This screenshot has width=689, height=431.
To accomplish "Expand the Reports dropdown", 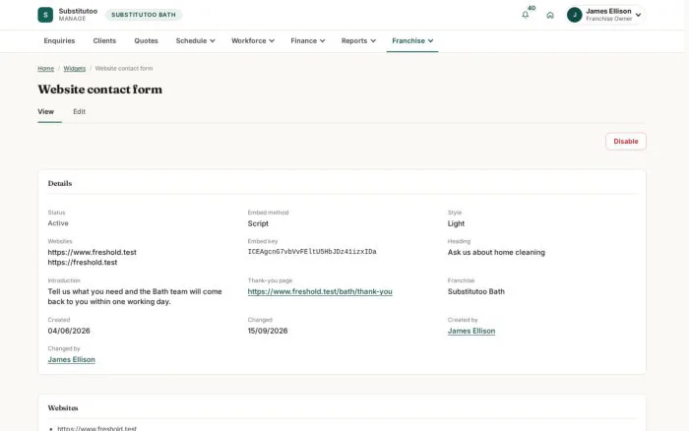I will [x=358, y=41].
